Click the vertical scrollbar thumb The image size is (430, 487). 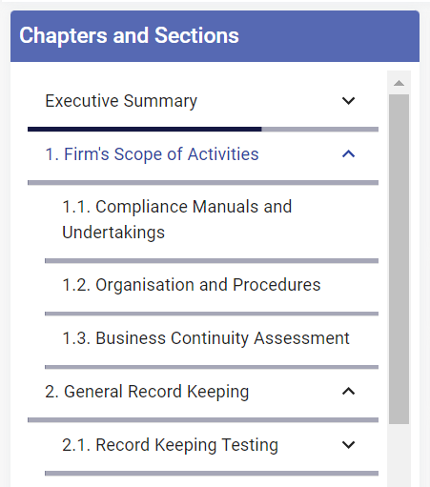(399, 259)
